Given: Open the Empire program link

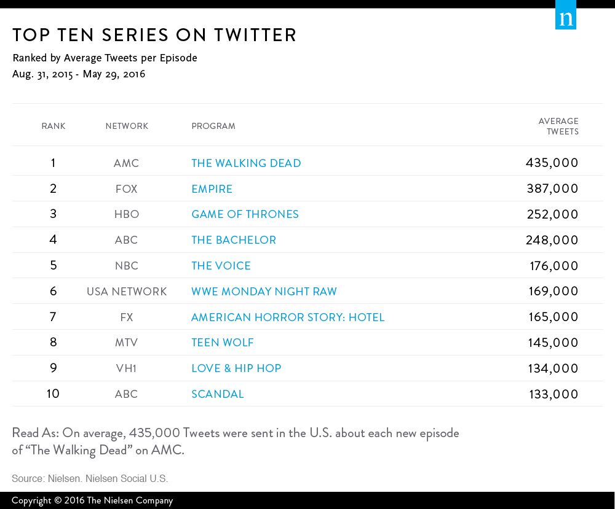Looking at the screenshot, I should point(212,189).
